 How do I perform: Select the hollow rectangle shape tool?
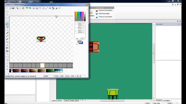[7, 57]
